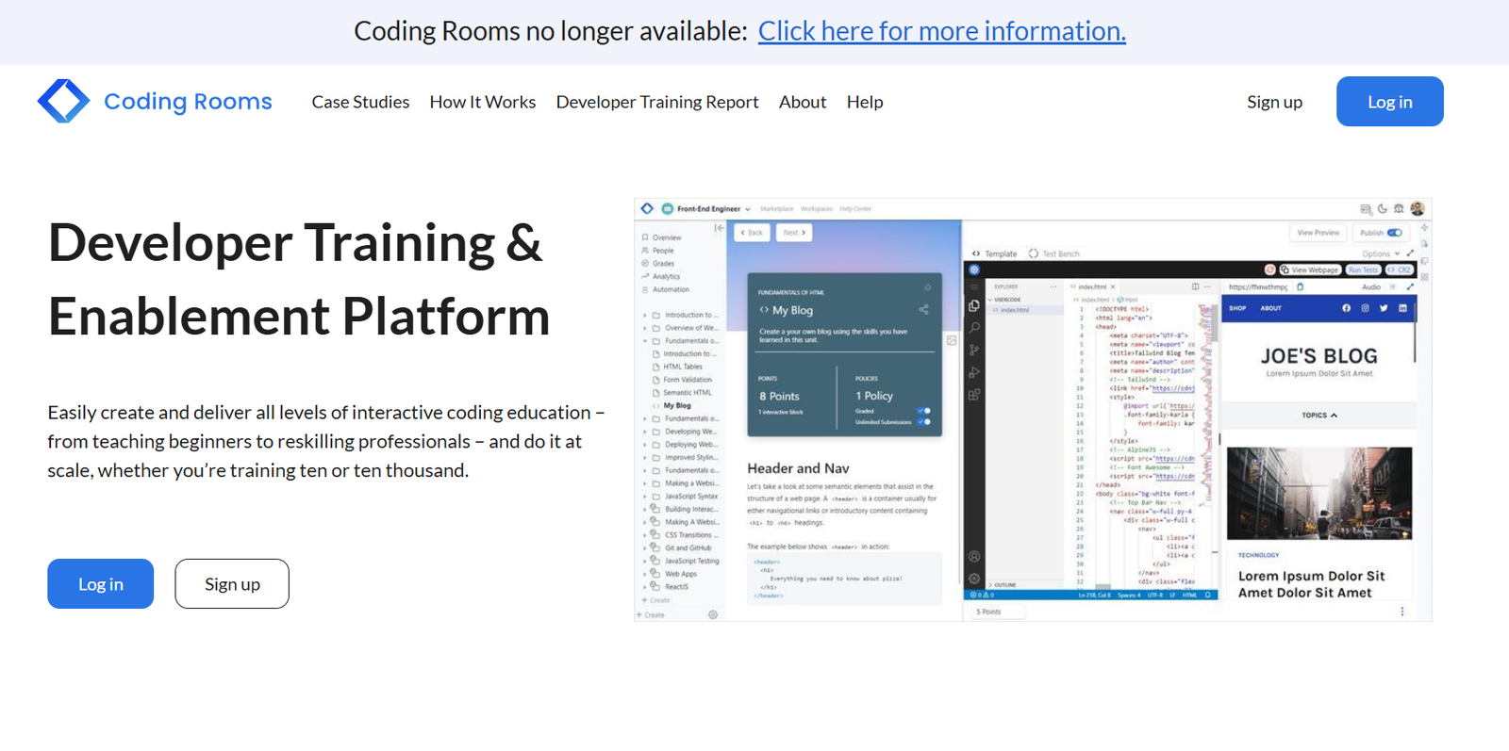Click the Twitter icon in blog preview
The image size is (1509, 751).
[1384, 308]
